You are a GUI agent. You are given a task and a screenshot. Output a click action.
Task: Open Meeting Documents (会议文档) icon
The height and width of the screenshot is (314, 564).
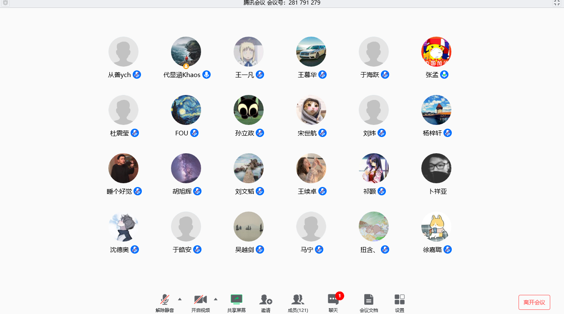tap(368, 299)
